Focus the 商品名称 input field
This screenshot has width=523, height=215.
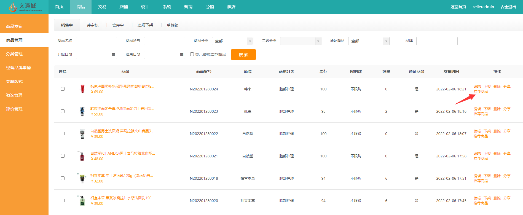96,41
